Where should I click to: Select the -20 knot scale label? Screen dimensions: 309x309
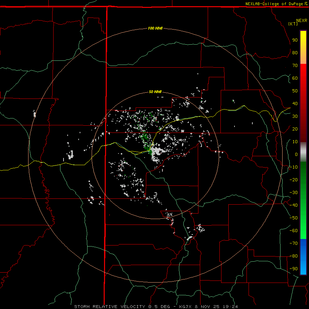294,180
